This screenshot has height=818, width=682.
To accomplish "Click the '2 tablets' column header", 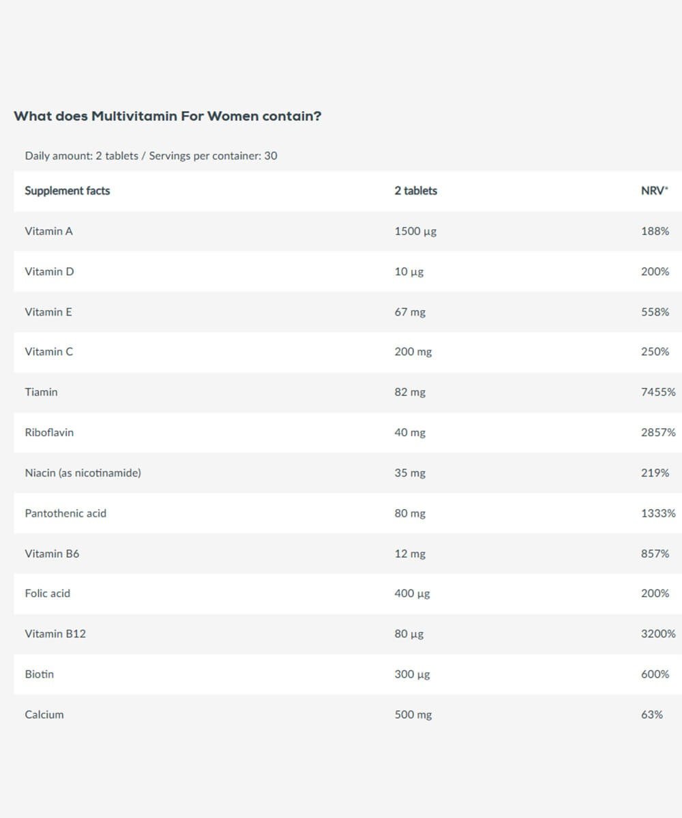I will (x=415, y=191).
